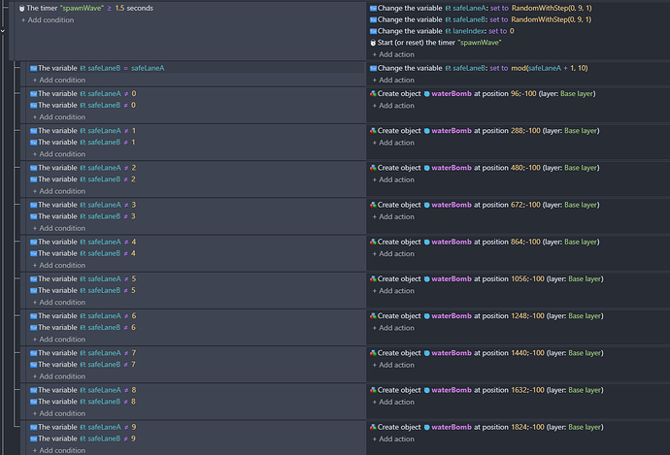This screenshot has height=455, width=670.
Task: Add condition under safeLaneB ≠ 9
Action: tap(59, 450)
